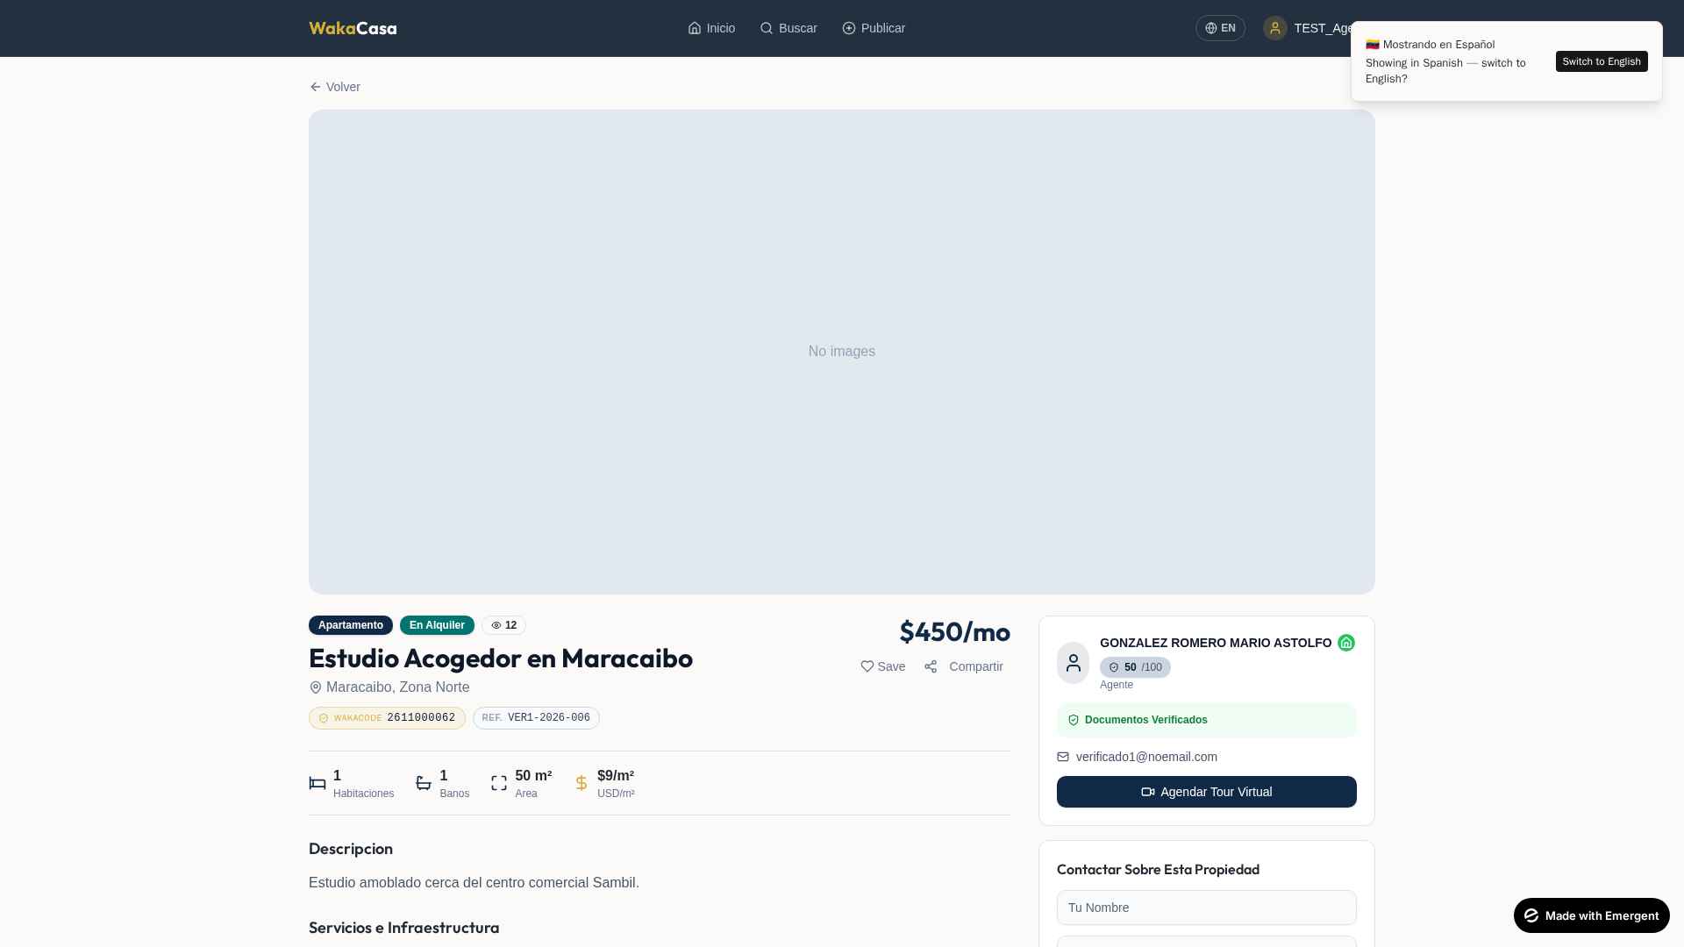Switch language with the EN globe button
1684x947 pixels.
(1220, 28)
